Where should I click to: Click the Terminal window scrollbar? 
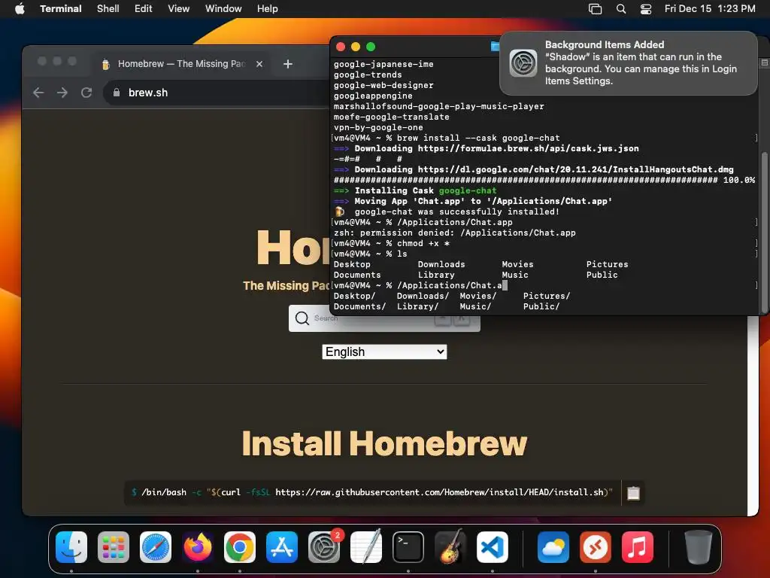point(764,231)
